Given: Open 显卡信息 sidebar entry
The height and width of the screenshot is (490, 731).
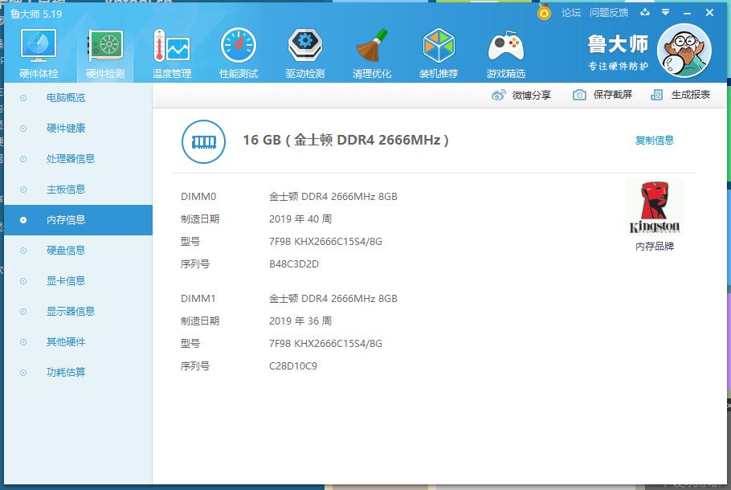Looking at the screenshot, I should 66,281.
